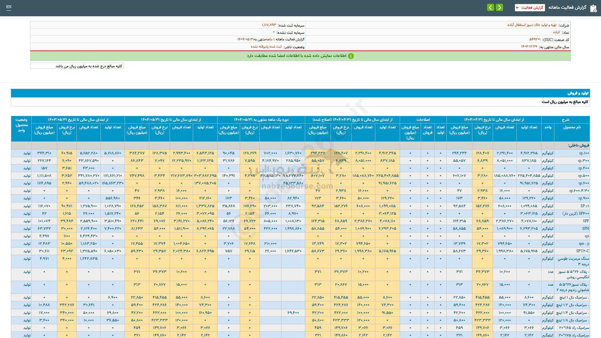The height and width of the screenshot is (338, 601).
Task: Click the million-rial note box
Action: tap(77, 66)
